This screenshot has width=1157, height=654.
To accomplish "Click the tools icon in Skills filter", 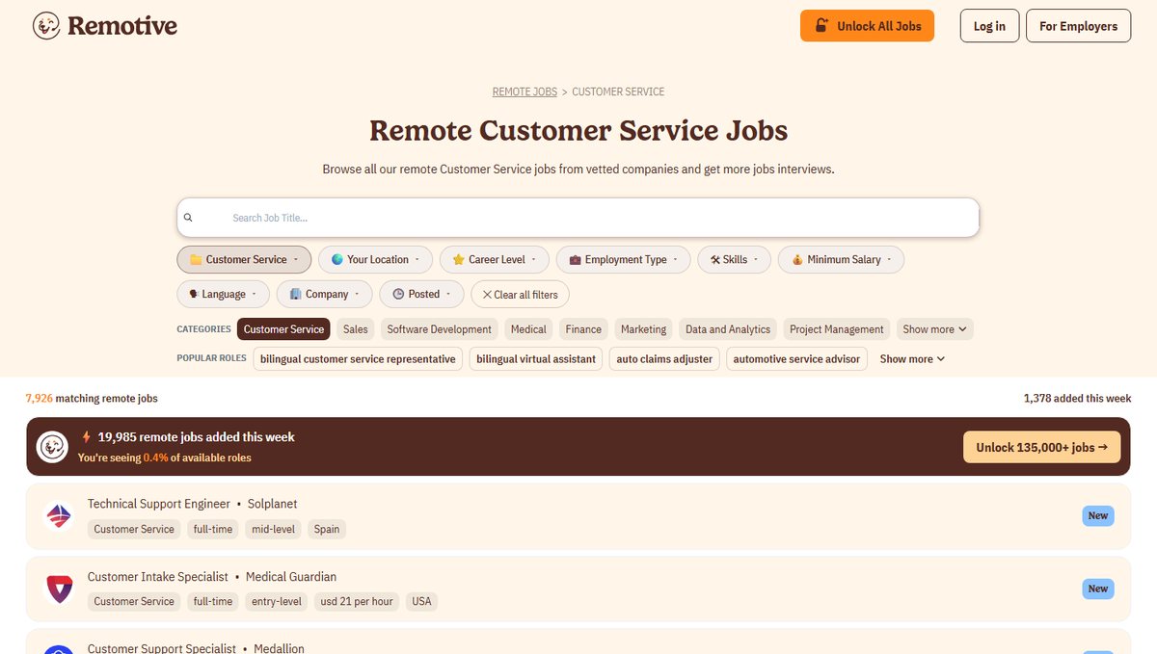I will click(x=715, y=260).
